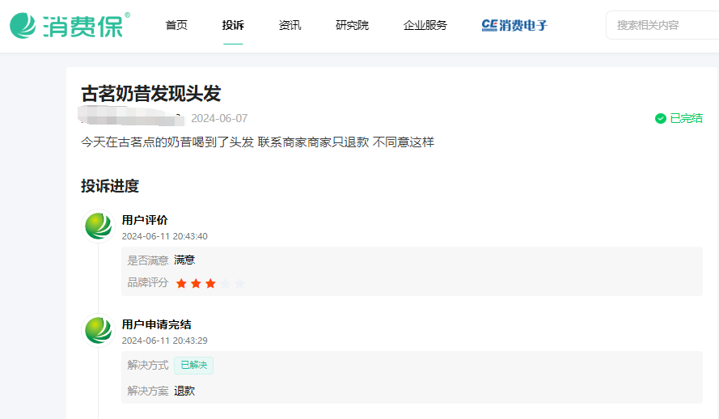Image resolution: width=719 pixels, height=419 pixels.
Task: Click the first brand rating star
Action: pyautogui.click(x=181, y=283)
